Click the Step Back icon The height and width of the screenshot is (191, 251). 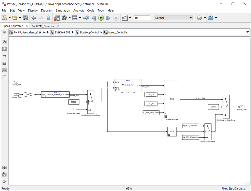click(x=94, y=18)
